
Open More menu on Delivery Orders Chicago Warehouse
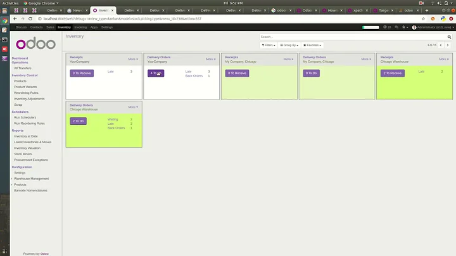pos(133,107)
